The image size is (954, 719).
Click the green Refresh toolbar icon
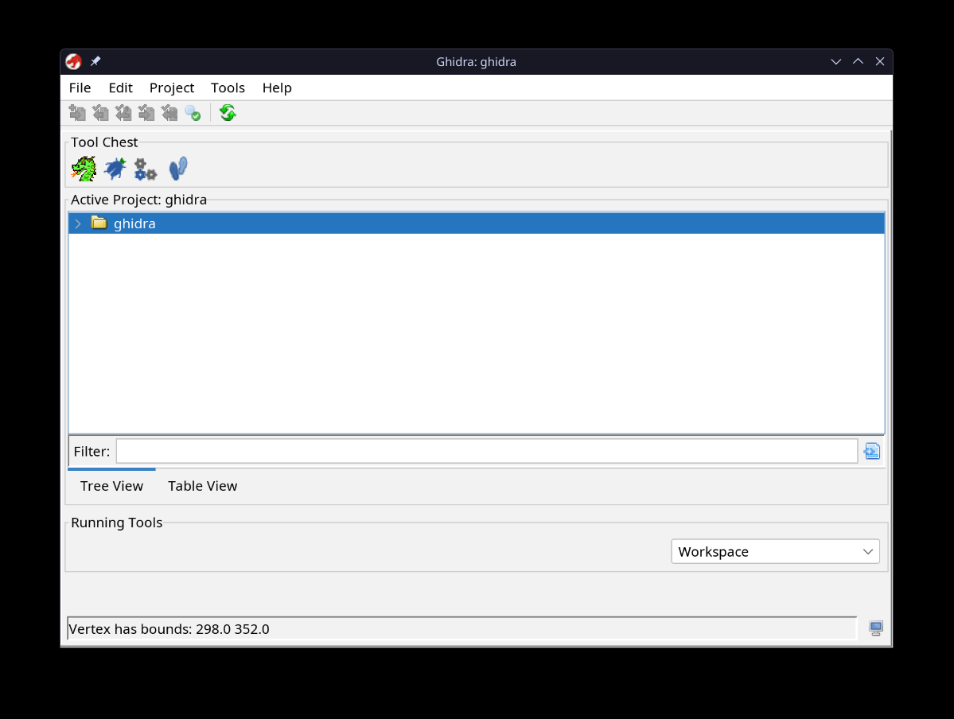click(228, 113)
